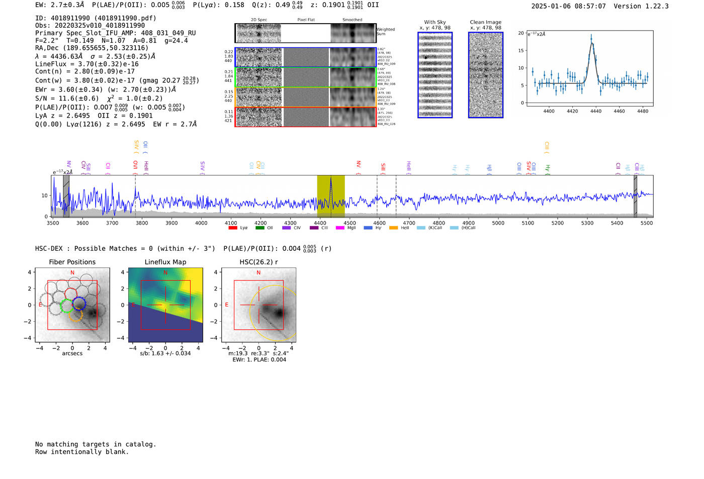Click the red Lyα legend swatch
704x479 pixels.
point(233,228)
